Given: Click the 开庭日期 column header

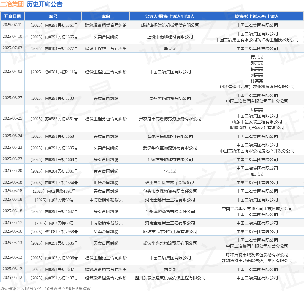Looking at the screenshot, I should point(12,16).
